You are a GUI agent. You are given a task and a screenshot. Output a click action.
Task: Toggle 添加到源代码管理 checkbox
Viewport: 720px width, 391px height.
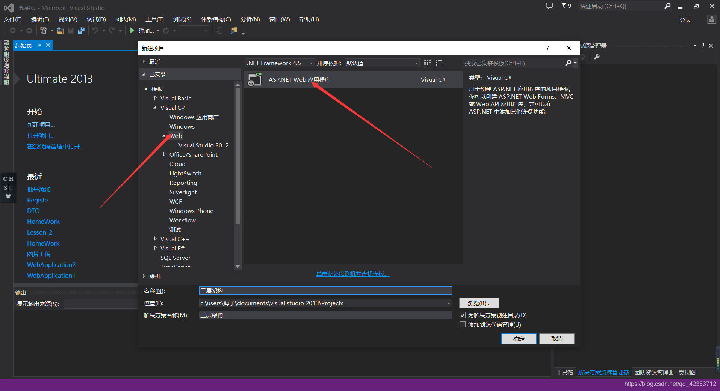pyautogui.click(x=463, y=324)
